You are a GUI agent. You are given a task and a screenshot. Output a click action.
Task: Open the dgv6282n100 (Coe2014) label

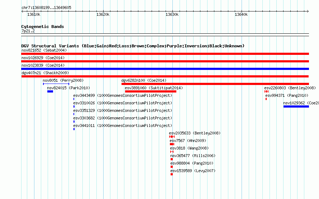(144, 80)
